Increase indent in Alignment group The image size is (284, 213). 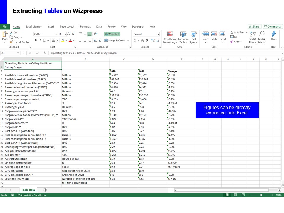[x=100, y=41]
